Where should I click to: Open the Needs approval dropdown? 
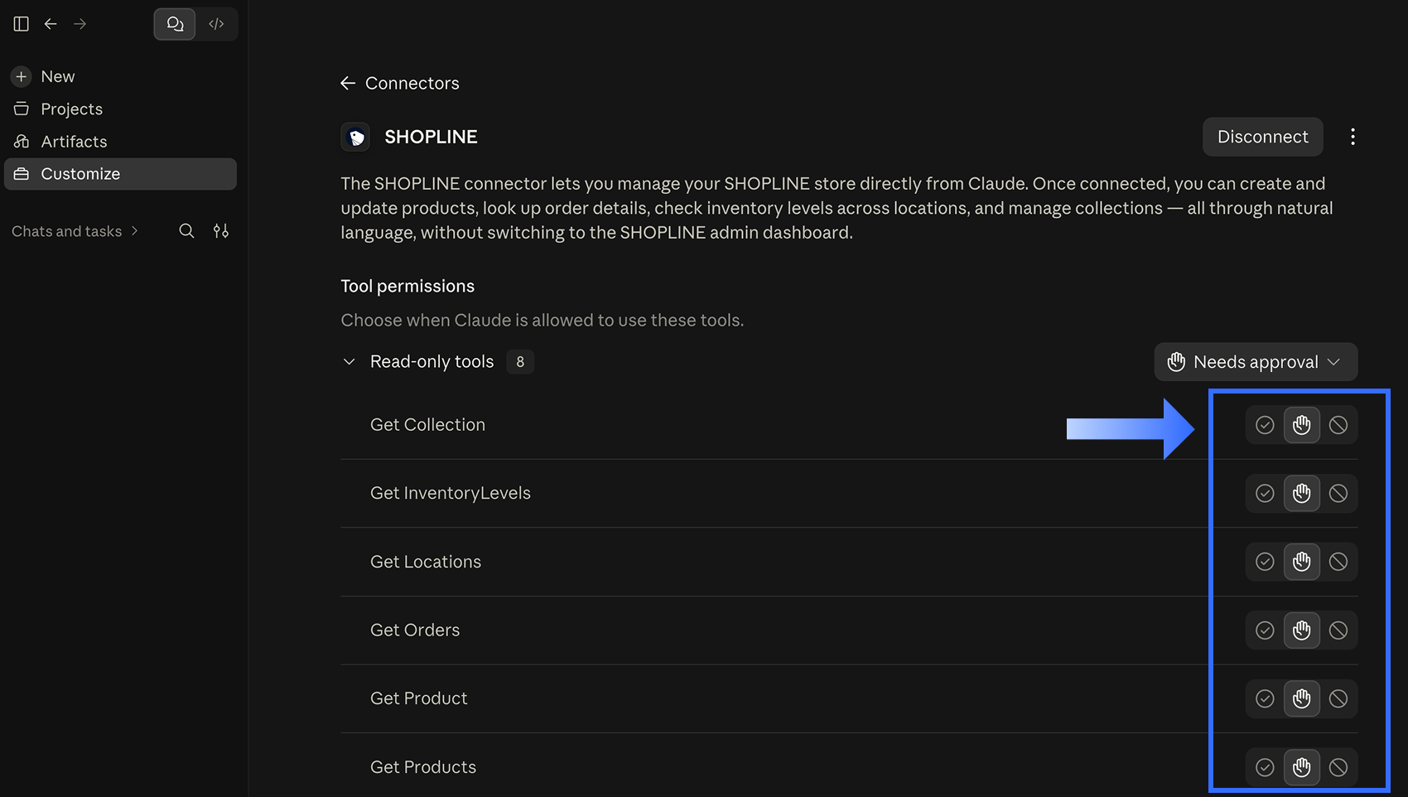pyautogui.click(x=1256, y=362)
